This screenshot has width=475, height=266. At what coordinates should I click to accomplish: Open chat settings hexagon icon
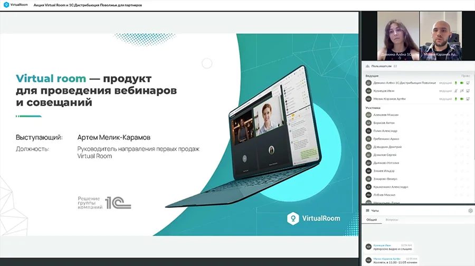pyautogui.click(x=470, y=211)
